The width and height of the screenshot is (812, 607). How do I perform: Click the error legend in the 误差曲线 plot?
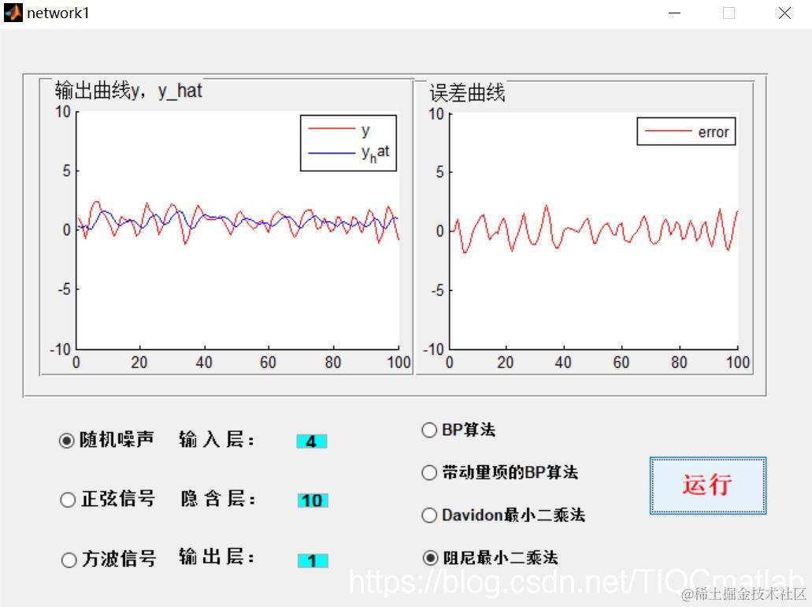[686, 132]
